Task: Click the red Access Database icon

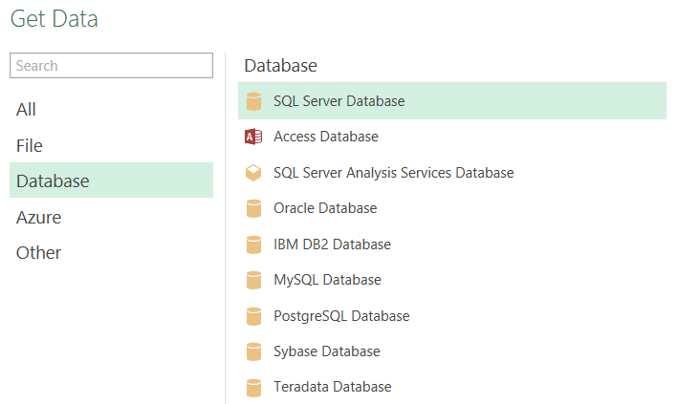Action: point(253,137)
